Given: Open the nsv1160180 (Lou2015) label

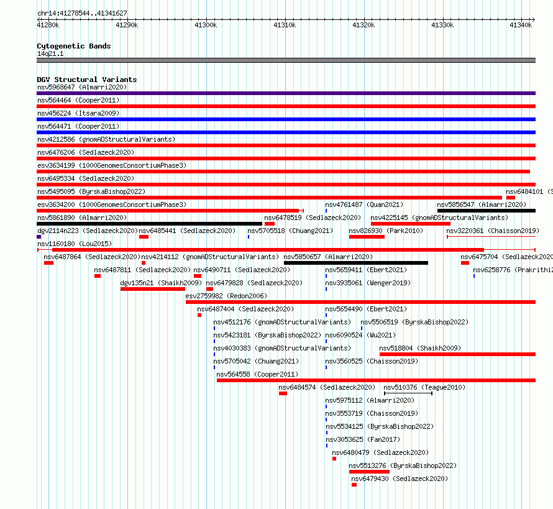Looking at the screenshot, I should (75, 244).
